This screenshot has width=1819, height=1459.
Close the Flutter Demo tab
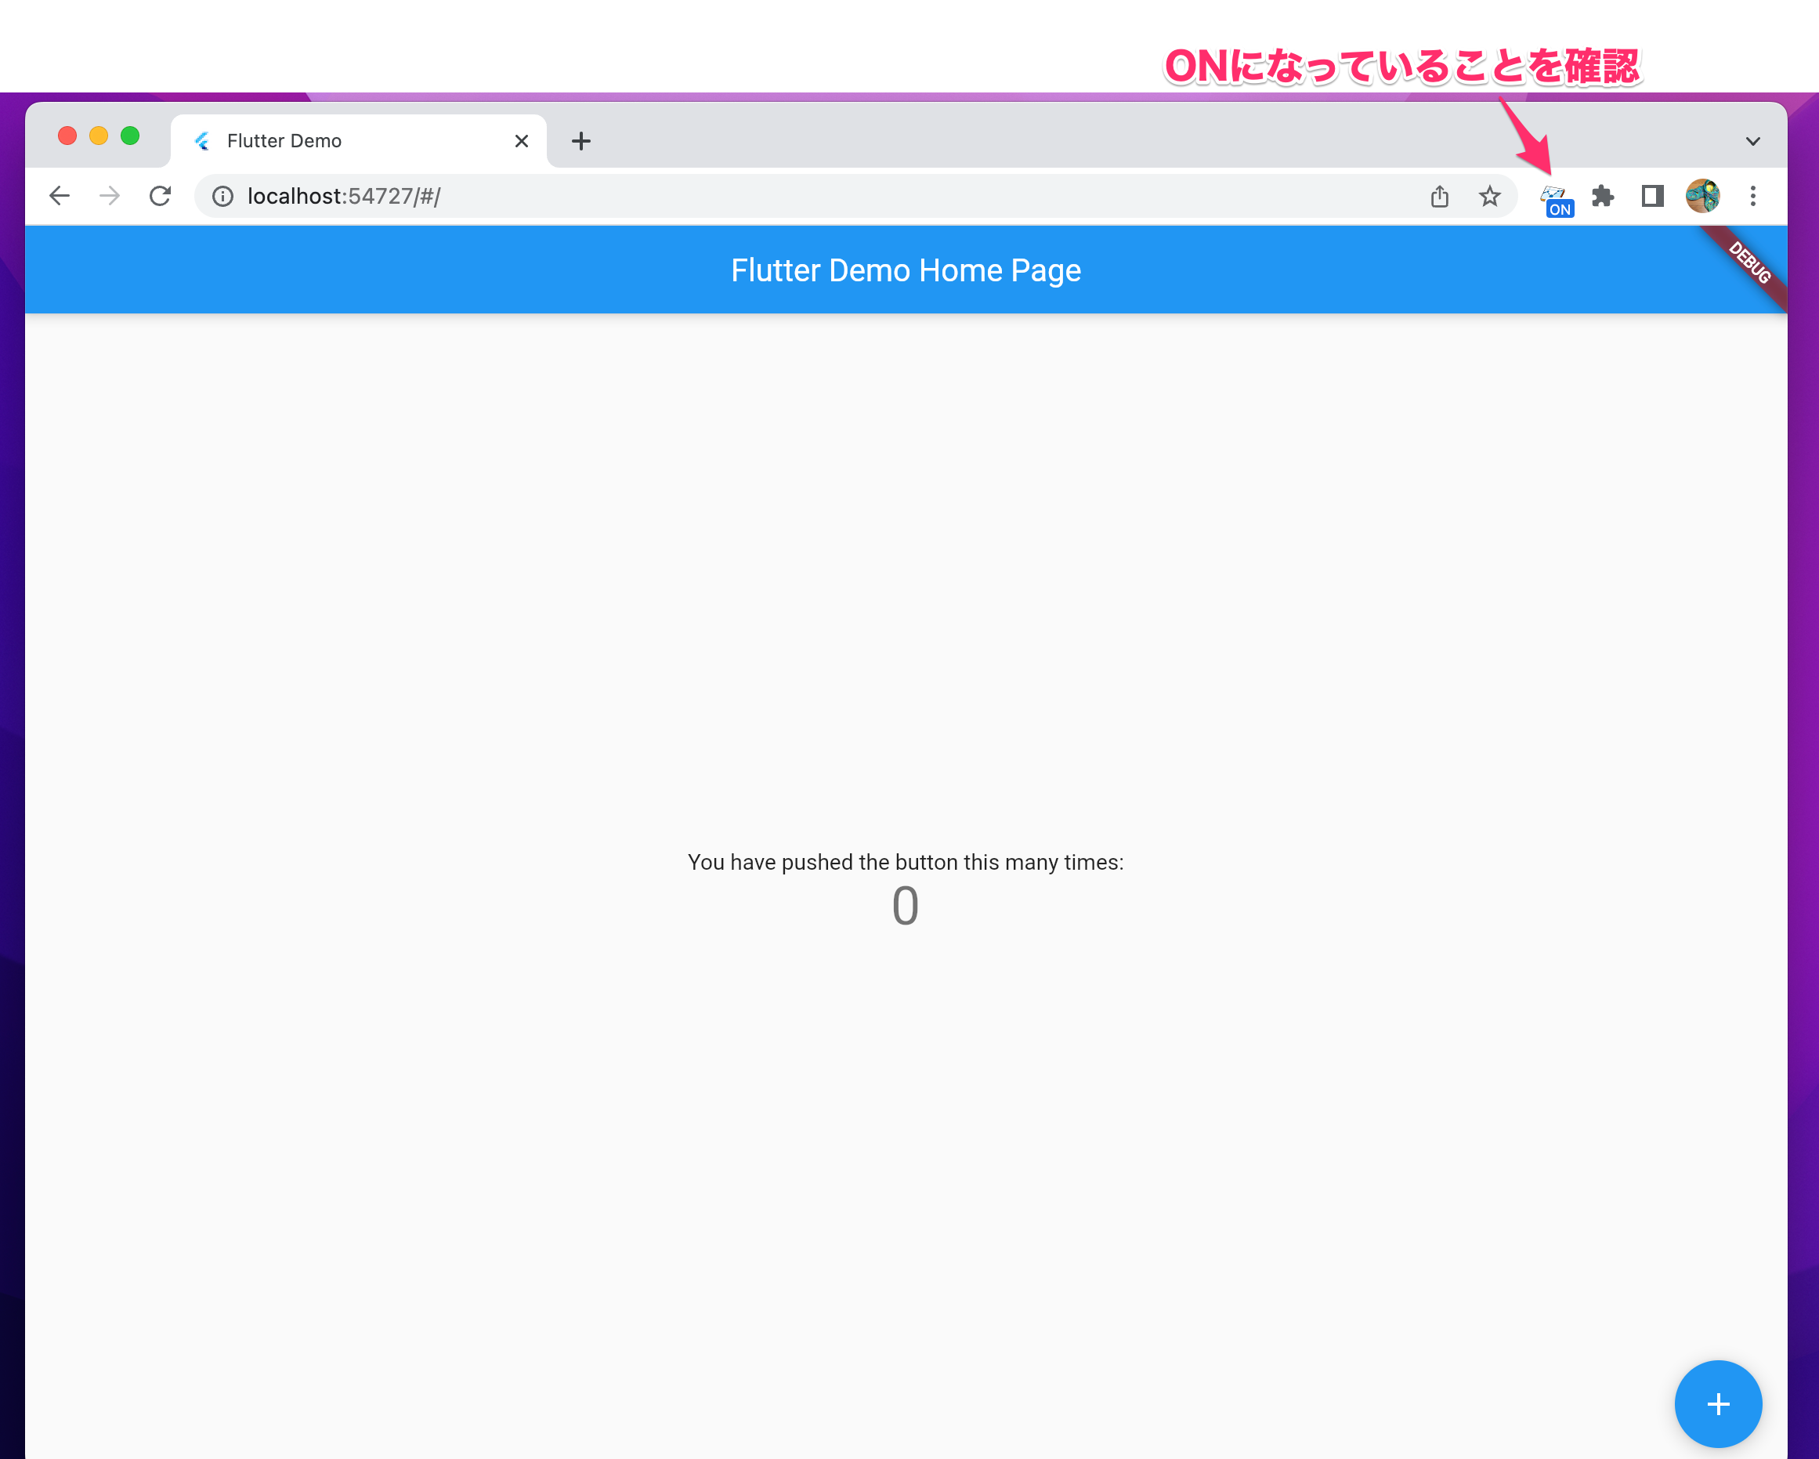522,141
